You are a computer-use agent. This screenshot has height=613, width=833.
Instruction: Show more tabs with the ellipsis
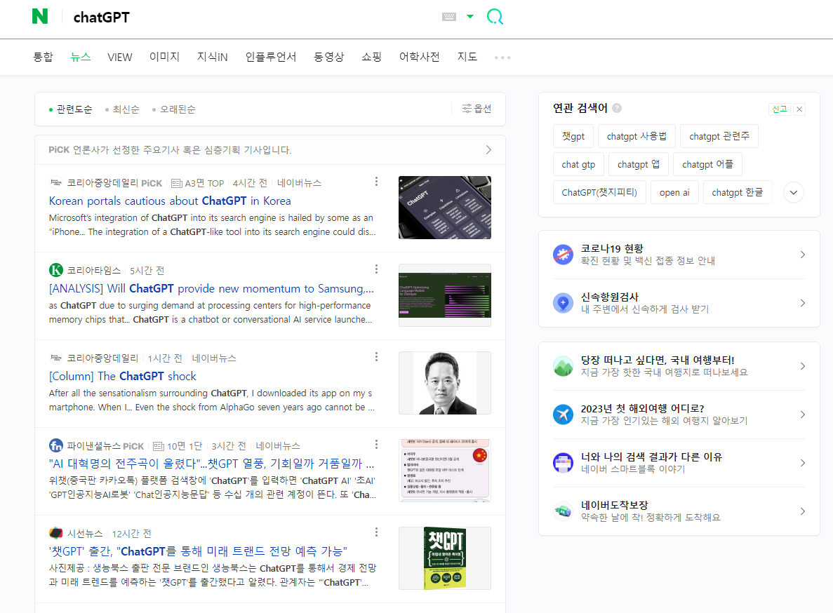coord(502,58)
